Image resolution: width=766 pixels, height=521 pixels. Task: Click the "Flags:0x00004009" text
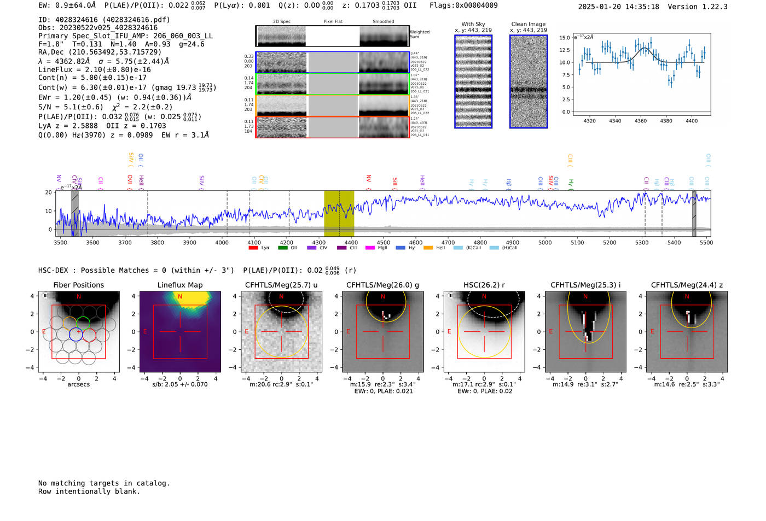click(x=463, y=5)
